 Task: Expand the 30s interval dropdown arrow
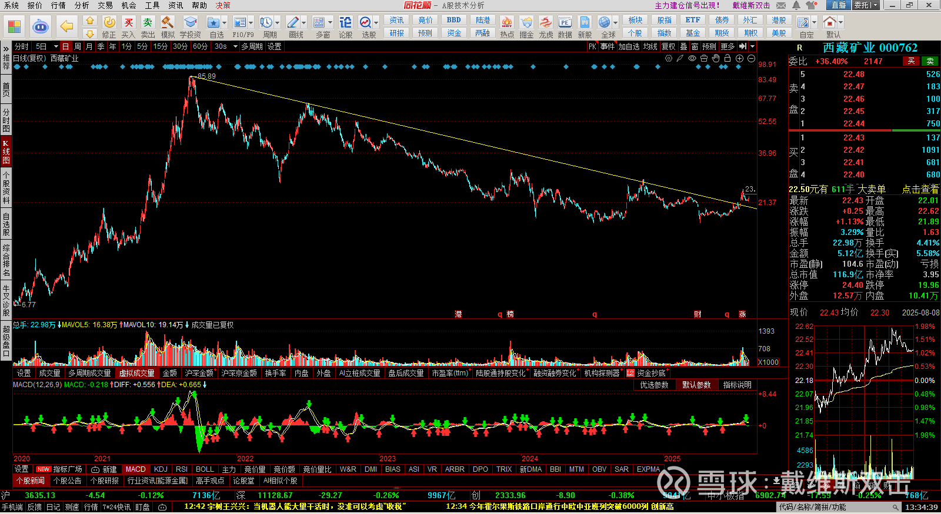235,46
